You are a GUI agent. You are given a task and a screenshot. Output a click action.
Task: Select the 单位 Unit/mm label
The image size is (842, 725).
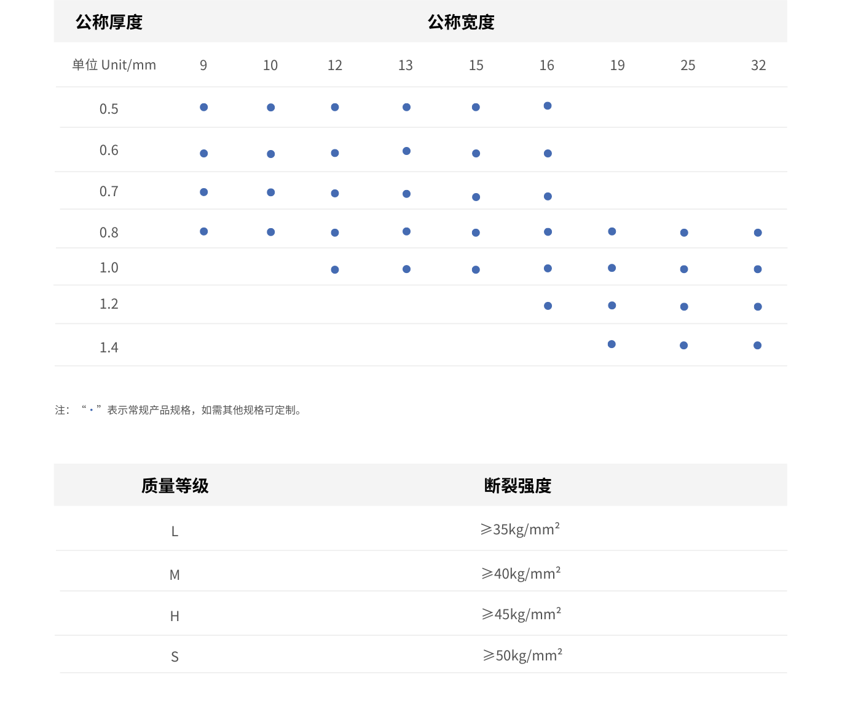pyautogui.click(x=114, y=65)
